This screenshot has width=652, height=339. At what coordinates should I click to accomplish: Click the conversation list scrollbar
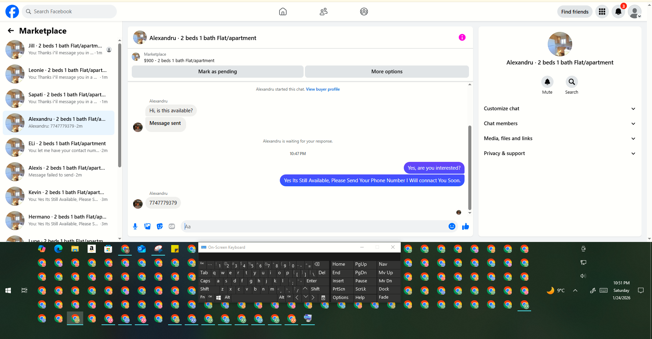tap(120, 105)
